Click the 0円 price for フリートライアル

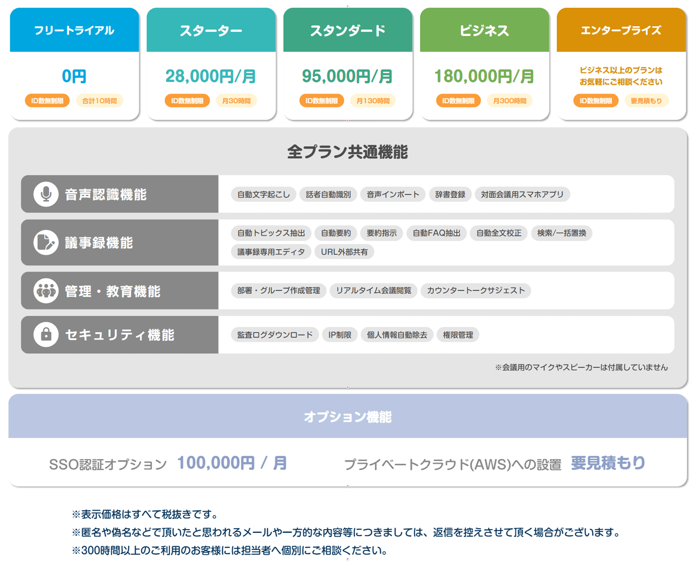click(x=74, y=76)
